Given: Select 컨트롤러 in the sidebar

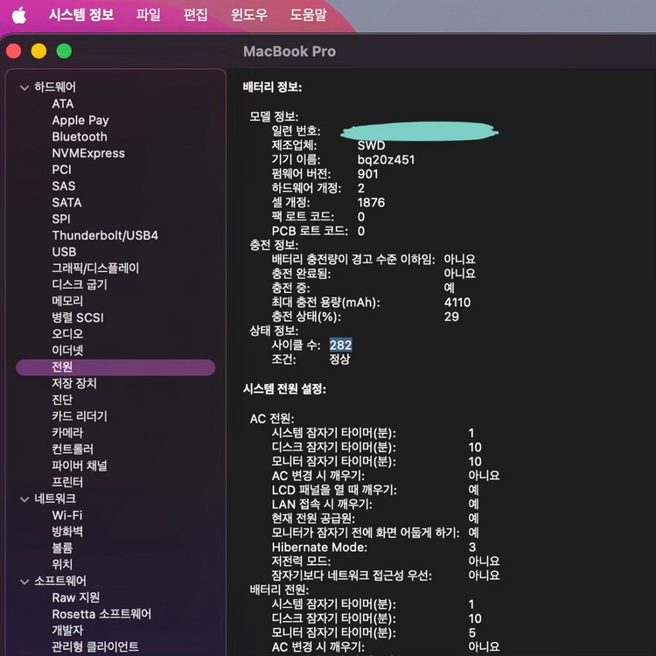Looking at the screenshot, I should [x=73, y=449].
